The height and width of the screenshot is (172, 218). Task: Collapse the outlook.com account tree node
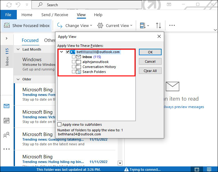62,52
